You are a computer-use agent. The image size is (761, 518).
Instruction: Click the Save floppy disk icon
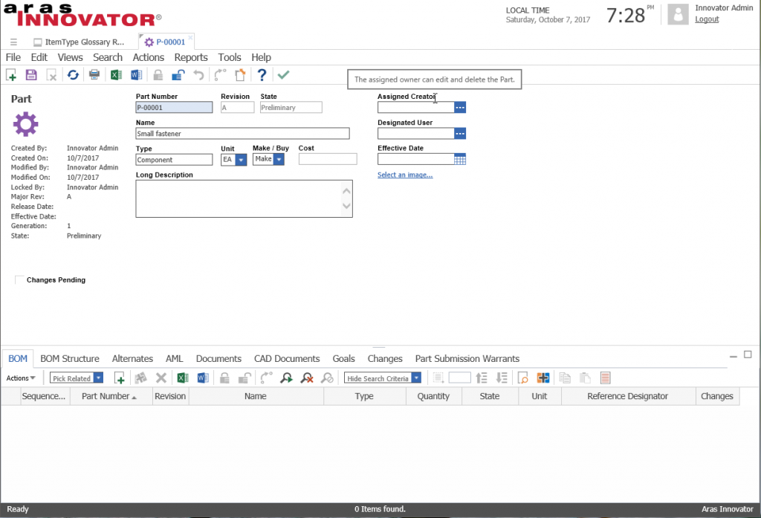(31, 75)
